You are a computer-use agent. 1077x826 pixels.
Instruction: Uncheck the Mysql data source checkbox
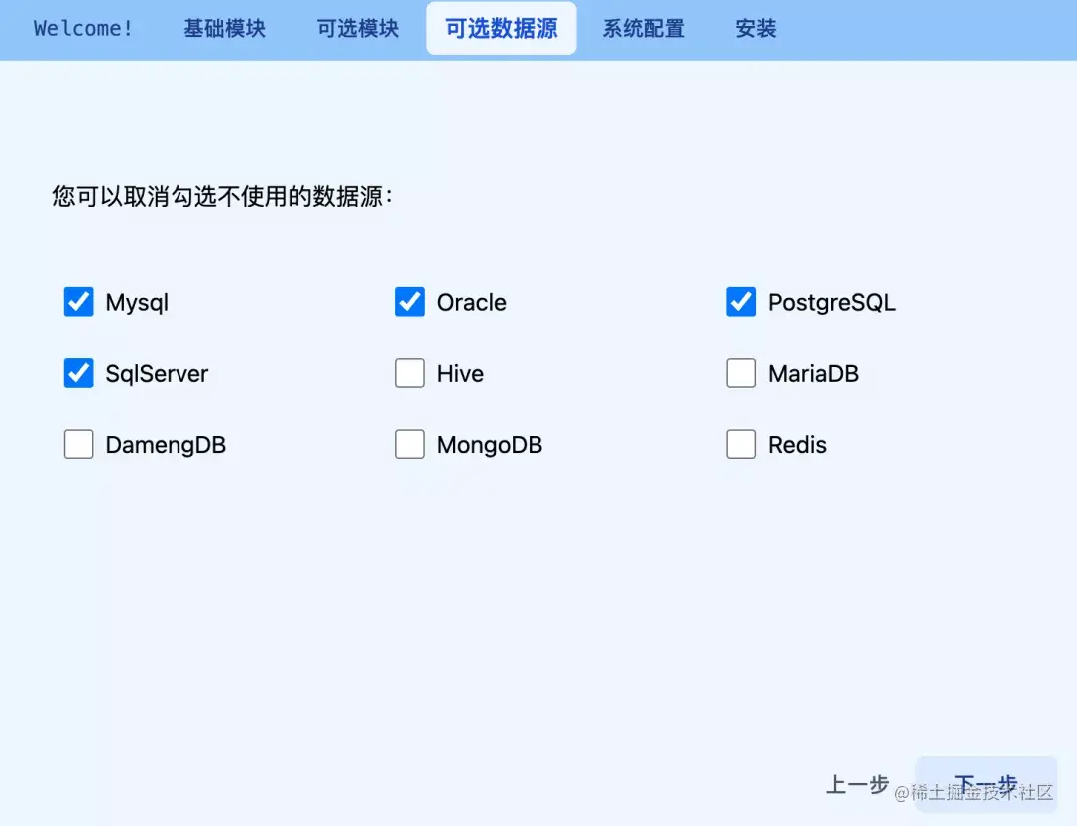point(79,302)
